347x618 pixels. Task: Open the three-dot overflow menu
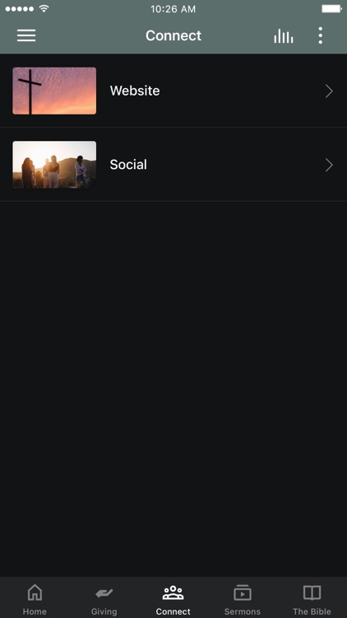pos(321,35)
